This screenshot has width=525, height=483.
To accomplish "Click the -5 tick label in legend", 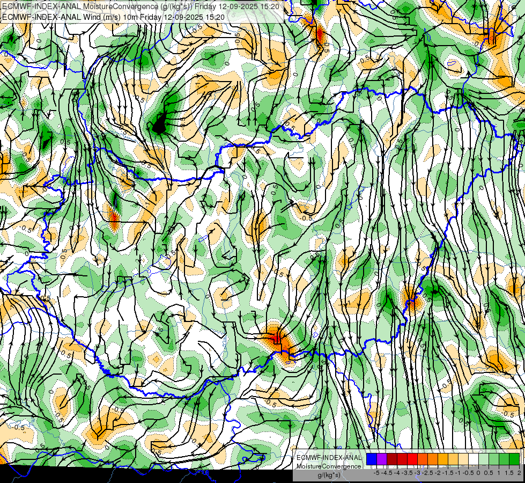I will point(376,473).
